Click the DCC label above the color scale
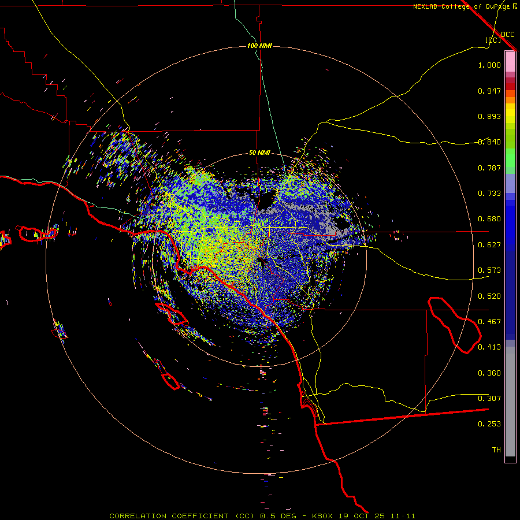The image size is (520, 520). click(507, 35)
